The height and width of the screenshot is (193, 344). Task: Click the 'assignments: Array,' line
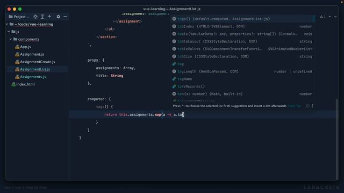[x=116, y=68]
